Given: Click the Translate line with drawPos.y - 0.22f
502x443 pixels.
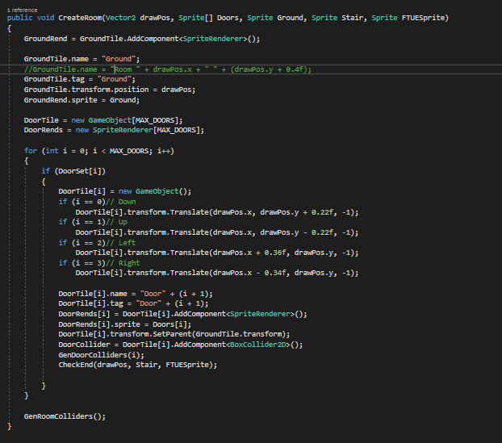Looking at the screenshot, I should coord(217,232).
